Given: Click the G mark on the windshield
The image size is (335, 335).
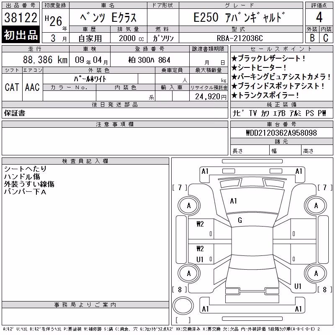Looking at the screenshot, I should coord(240,220).
